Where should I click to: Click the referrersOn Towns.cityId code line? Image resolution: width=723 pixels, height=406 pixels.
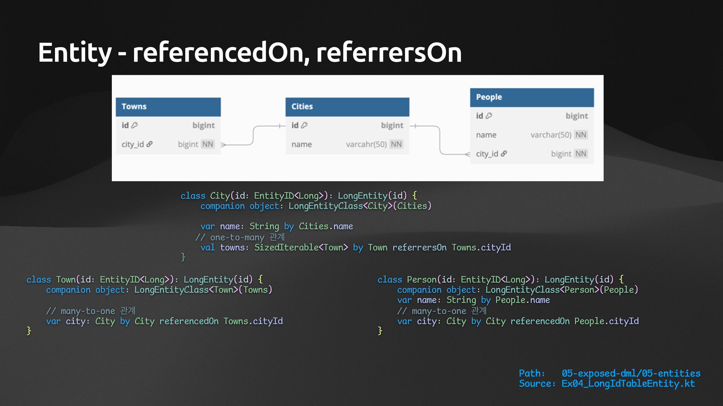point(355,247)
